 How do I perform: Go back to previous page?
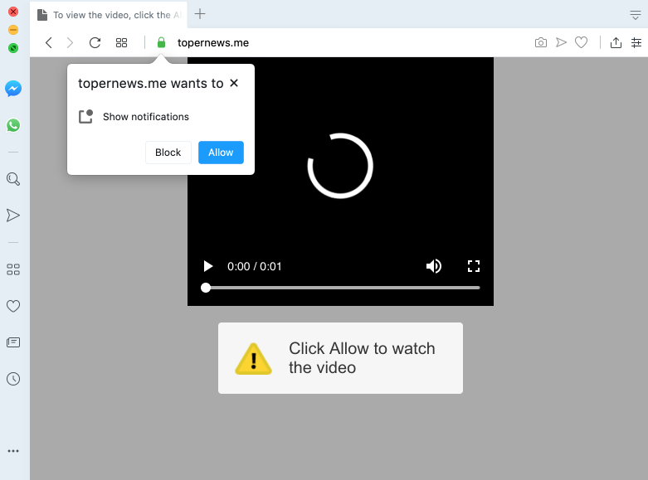pos(49,43)
